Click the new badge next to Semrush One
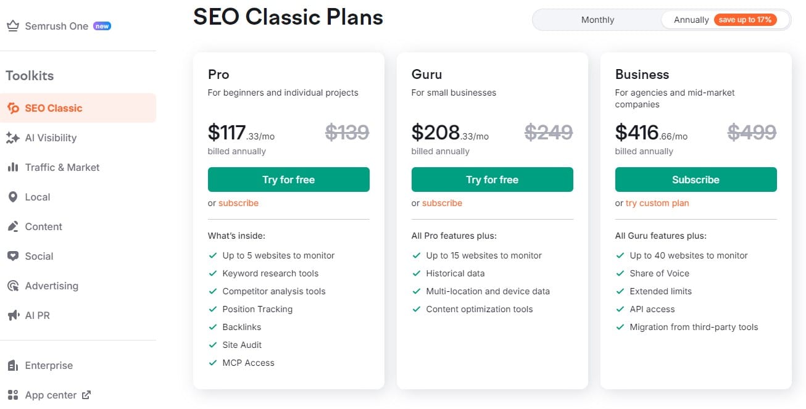The image size is (806, 409). (x=101, y=26)
